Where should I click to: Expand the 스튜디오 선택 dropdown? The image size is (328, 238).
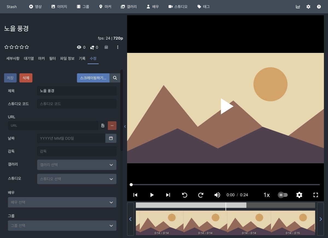[x=77, y=179]
